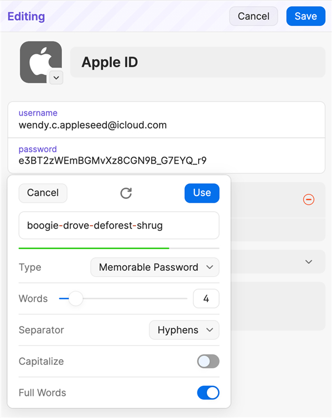Click the username field wendy.c.appleseed@icloud.com
This screenshot has width=332, height=418.
click(167, 120)
